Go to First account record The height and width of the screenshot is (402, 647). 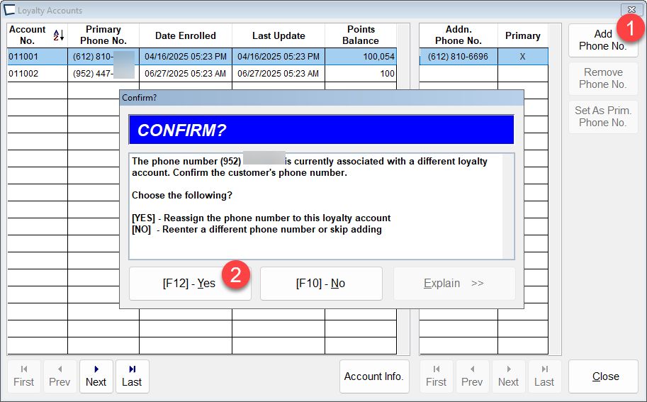(x=24, y=376)
